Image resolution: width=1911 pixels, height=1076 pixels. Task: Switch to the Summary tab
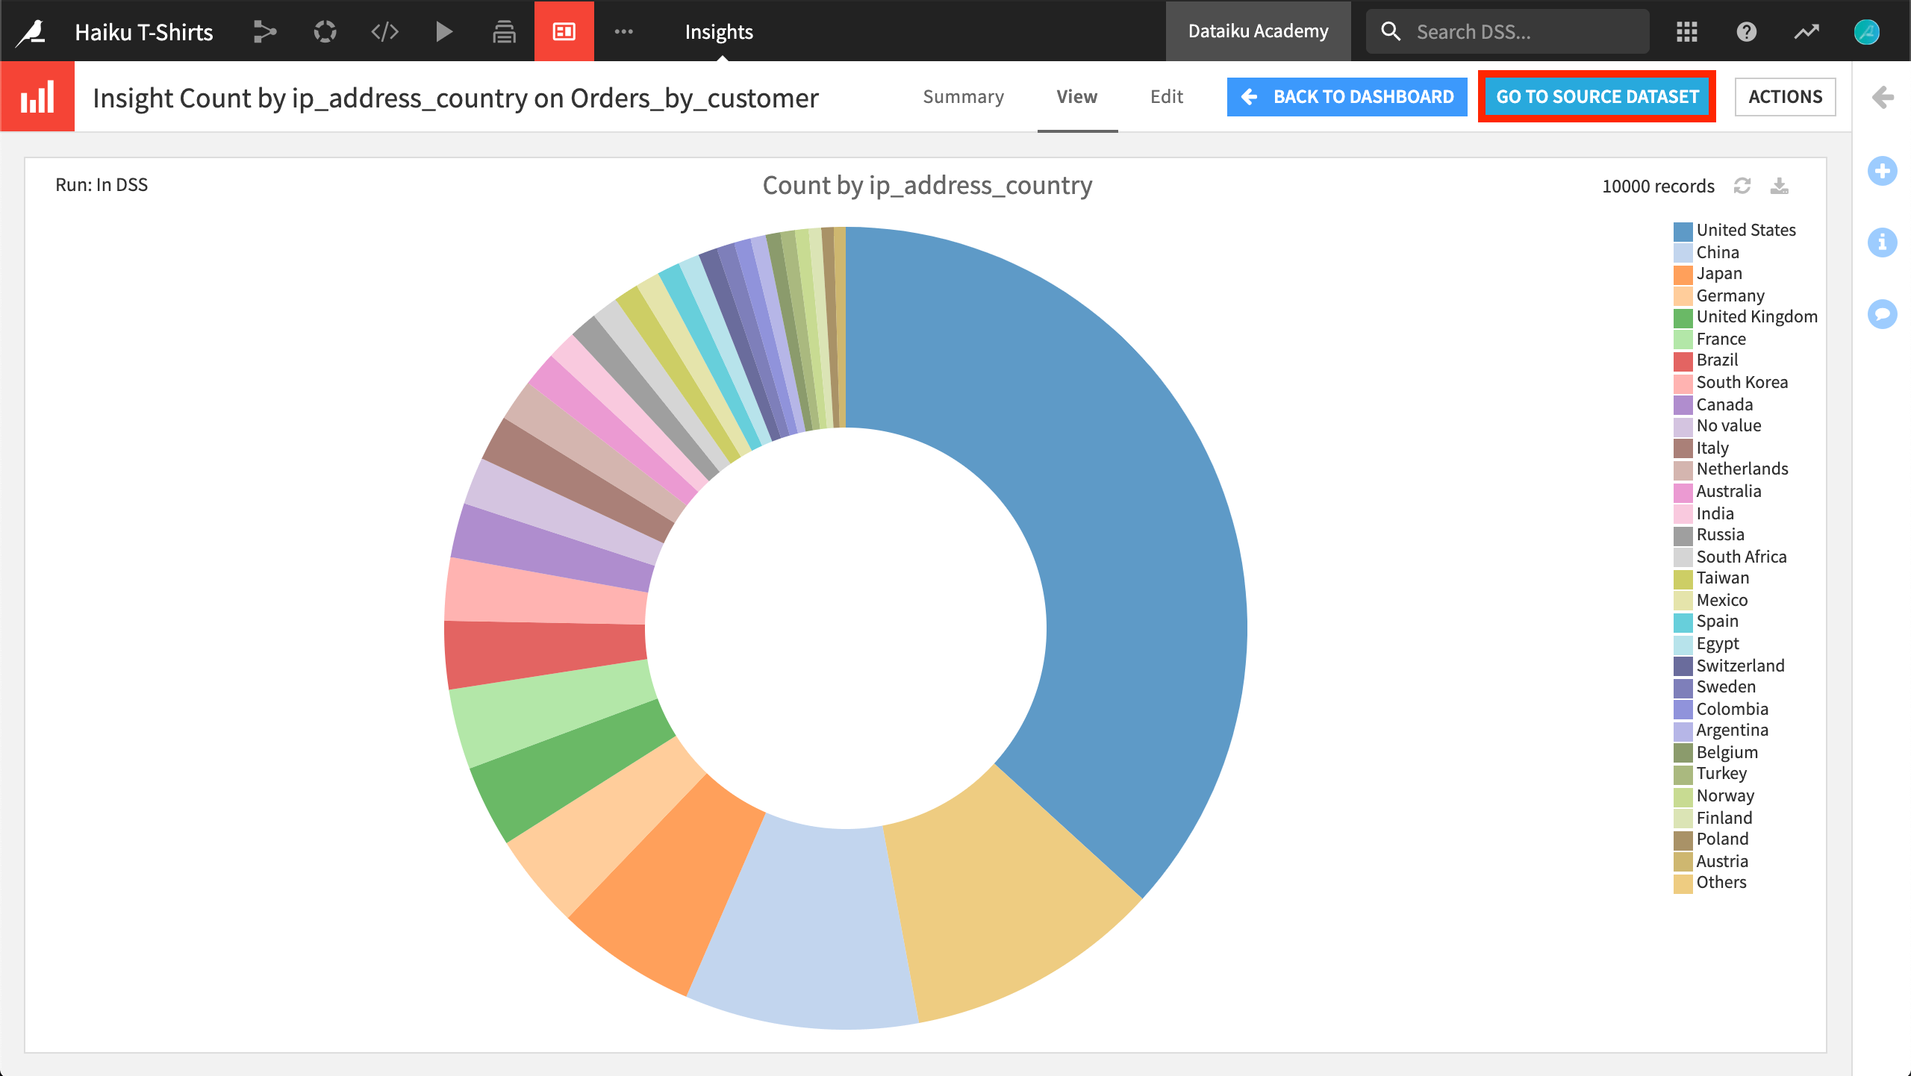click(x=961, y=96)
